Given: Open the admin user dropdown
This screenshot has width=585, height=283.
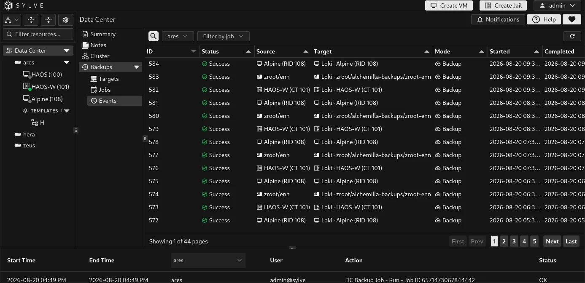Looking at the screenshot, I should 557,5.
